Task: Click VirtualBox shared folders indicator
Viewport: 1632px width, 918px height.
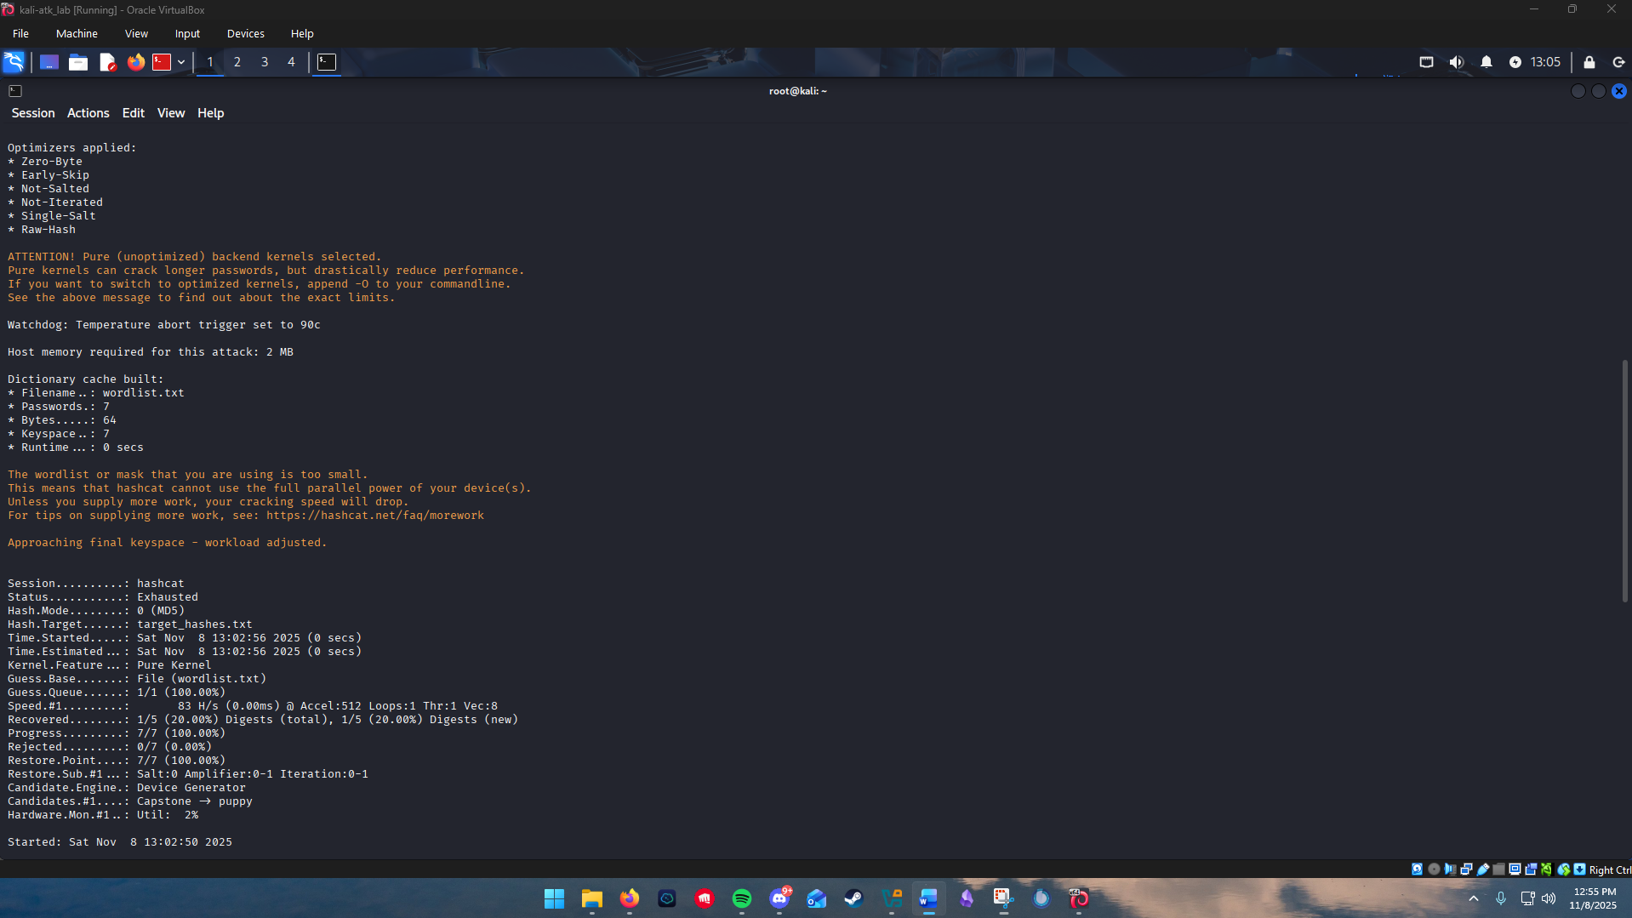Action: (x=1498, y=870)
